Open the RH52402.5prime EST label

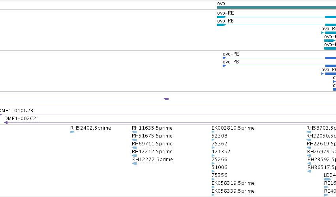click(90, 128)
